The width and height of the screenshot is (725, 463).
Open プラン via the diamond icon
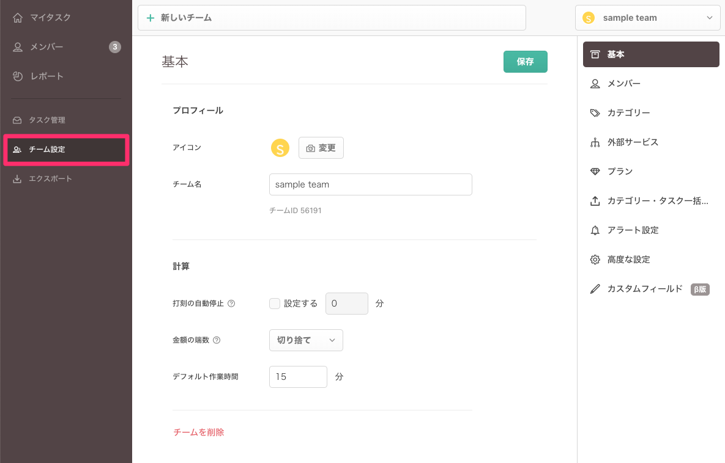(595, 172)
